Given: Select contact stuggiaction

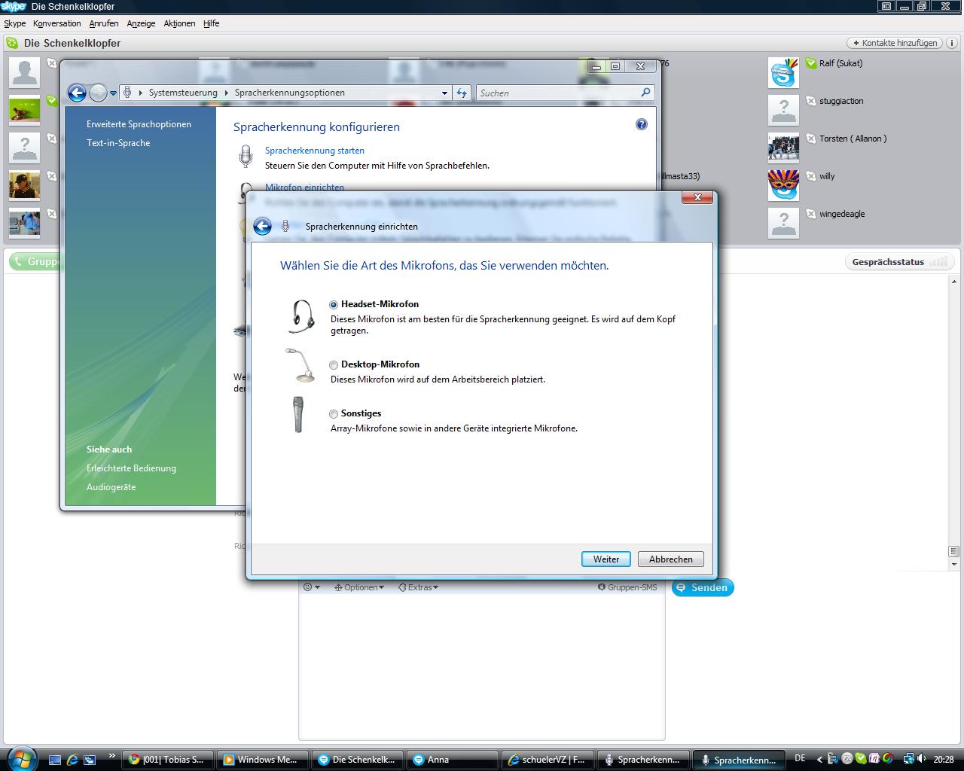Looking at the screenshot, I should [841, 101].
